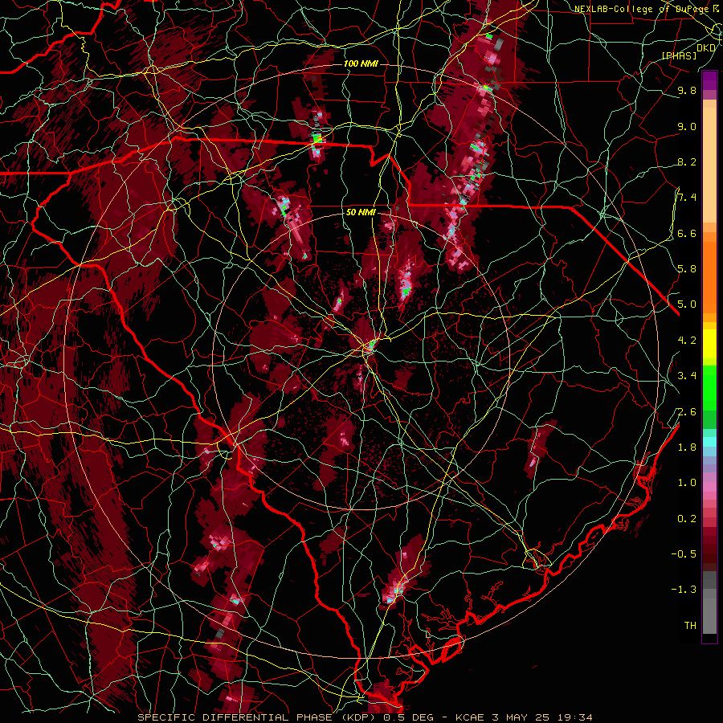Click the 9.0 legend value
Viewport: 723px width, 723px height.
click(687, 126)
